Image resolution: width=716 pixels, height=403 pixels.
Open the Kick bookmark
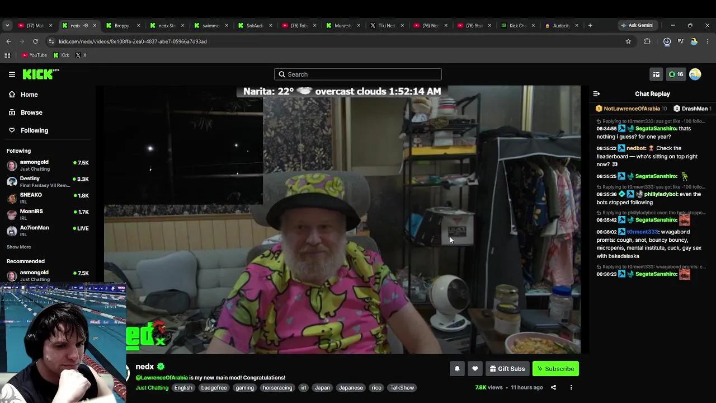point(61,55)
